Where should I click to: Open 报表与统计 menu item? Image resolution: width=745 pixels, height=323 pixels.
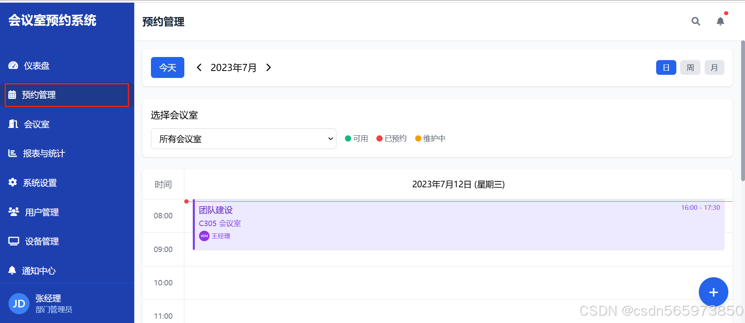[x=67, y=153]
